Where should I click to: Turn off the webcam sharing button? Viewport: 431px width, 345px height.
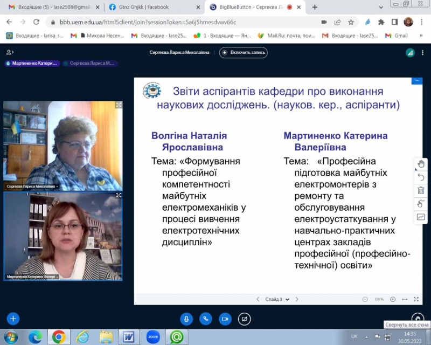[225, 319]
